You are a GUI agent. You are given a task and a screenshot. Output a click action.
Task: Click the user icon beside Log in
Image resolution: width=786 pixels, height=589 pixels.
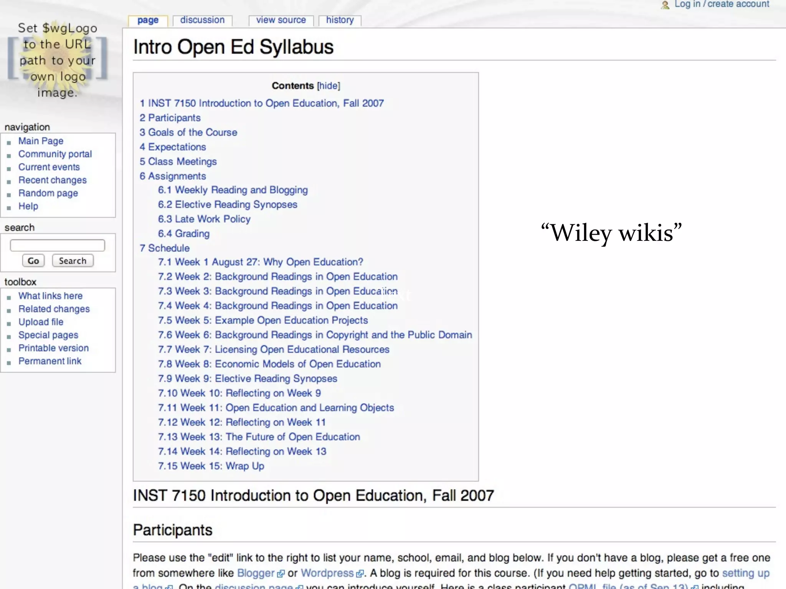[665, 5]
